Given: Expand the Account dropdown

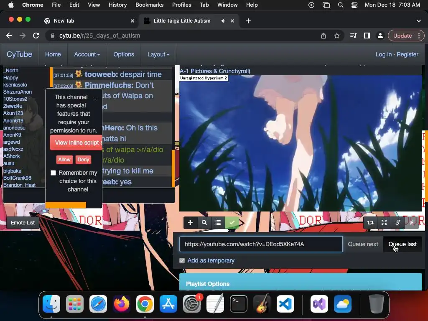Looking at the screenshot, I should click(87, 54).
